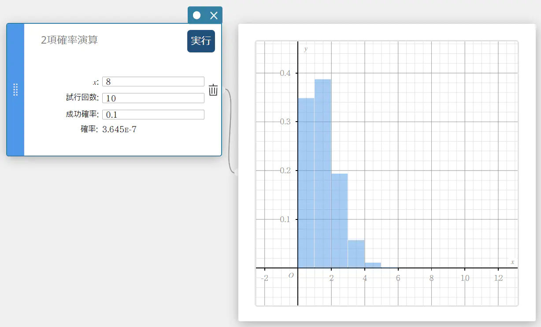The image size is (541, 327).
Task: Click the x axis label at the right of the graph
Action: [x=512, y=262]
